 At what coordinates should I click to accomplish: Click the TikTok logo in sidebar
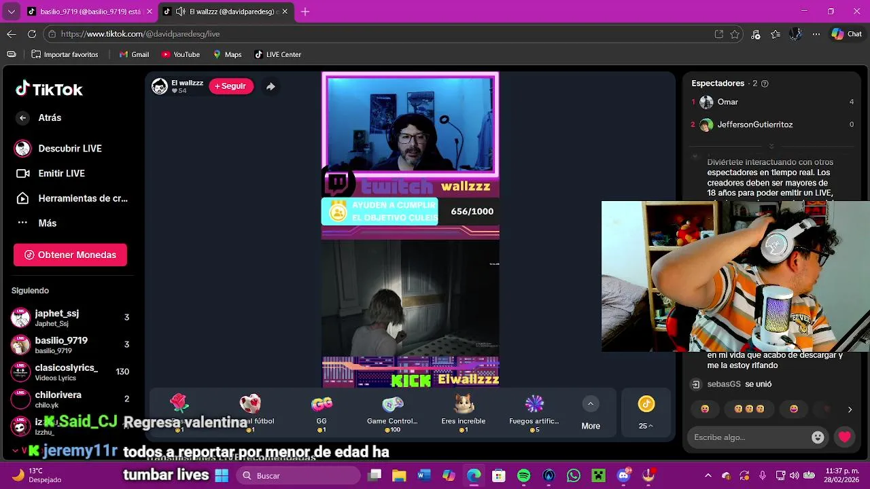(x=49, y=89)
